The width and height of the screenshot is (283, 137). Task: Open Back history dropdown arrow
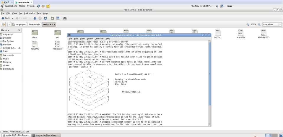click(x=12, y=18)
